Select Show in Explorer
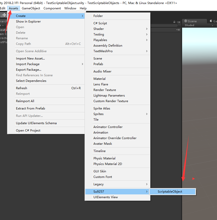The height and width of the screenshot is (220, 217). (28, 22)
